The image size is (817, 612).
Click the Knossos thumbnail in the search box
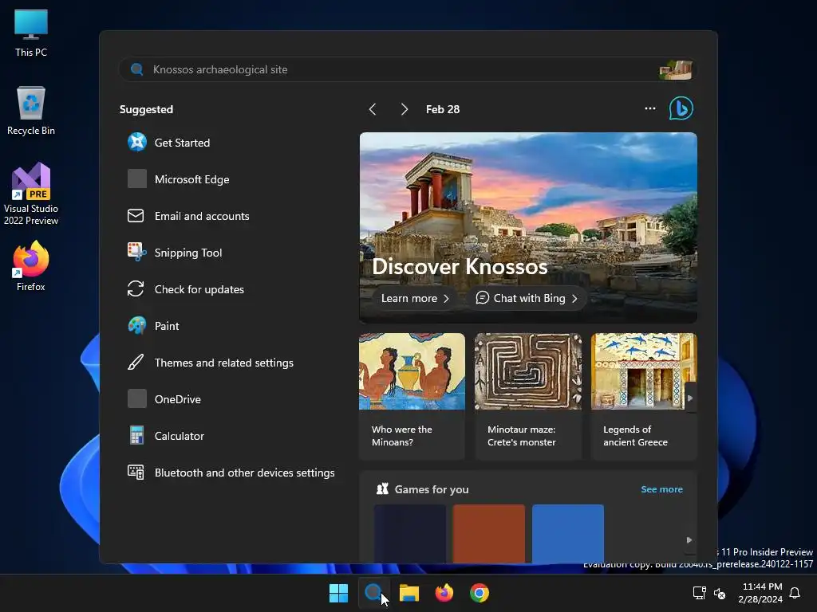(x=676, y=70)
